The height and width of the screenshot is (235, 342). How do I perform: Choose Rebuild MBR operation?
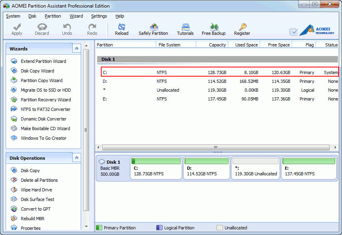(x=32, y=219)
